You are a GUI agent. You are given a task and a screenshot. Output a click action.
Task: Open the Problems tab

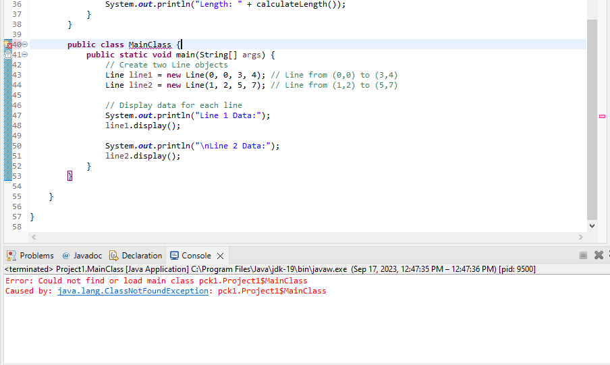(x=30, y=256)
